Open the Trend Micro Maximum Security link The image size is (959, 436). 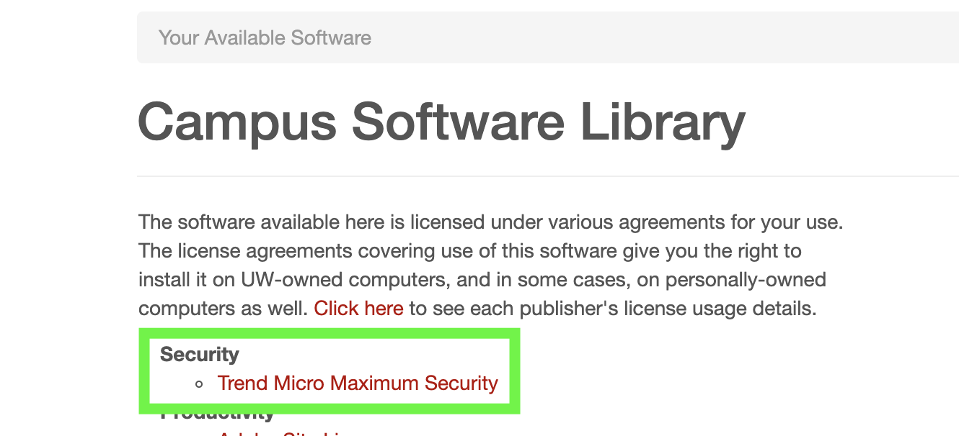358,383
